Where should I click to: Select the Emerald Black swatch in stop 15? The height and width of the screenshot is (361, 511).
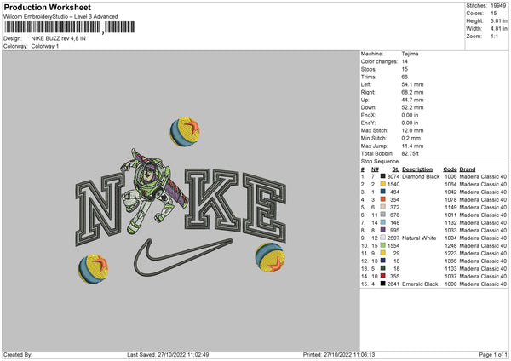383,284
